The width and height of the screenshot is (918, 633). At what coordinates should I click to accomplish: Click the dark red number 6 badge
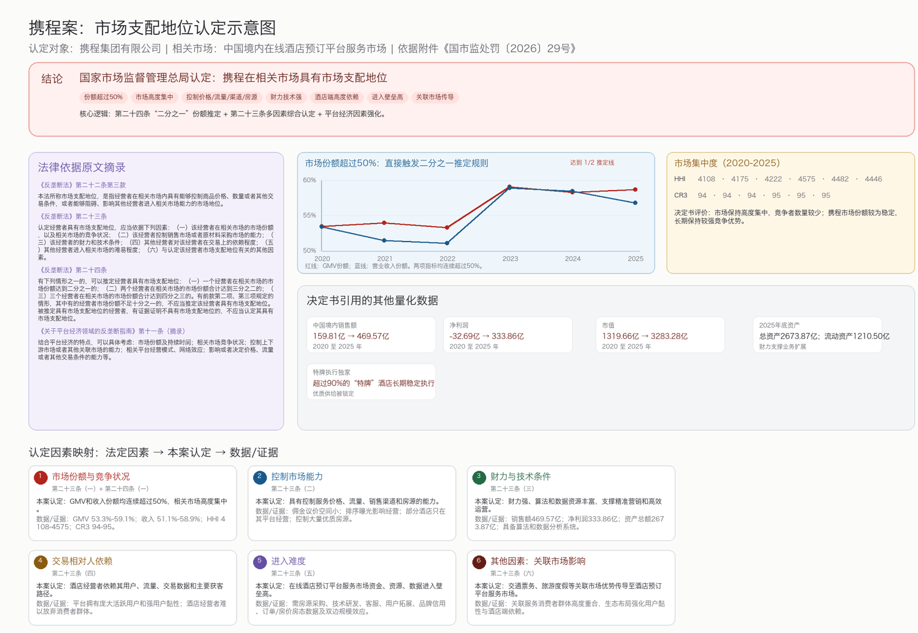(479, 562)
